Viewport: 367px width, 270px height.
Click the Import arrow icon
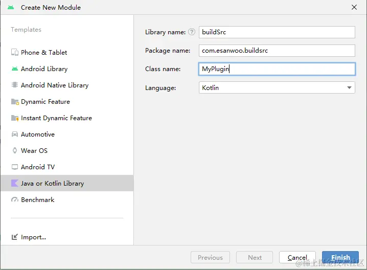coord(14,237)
